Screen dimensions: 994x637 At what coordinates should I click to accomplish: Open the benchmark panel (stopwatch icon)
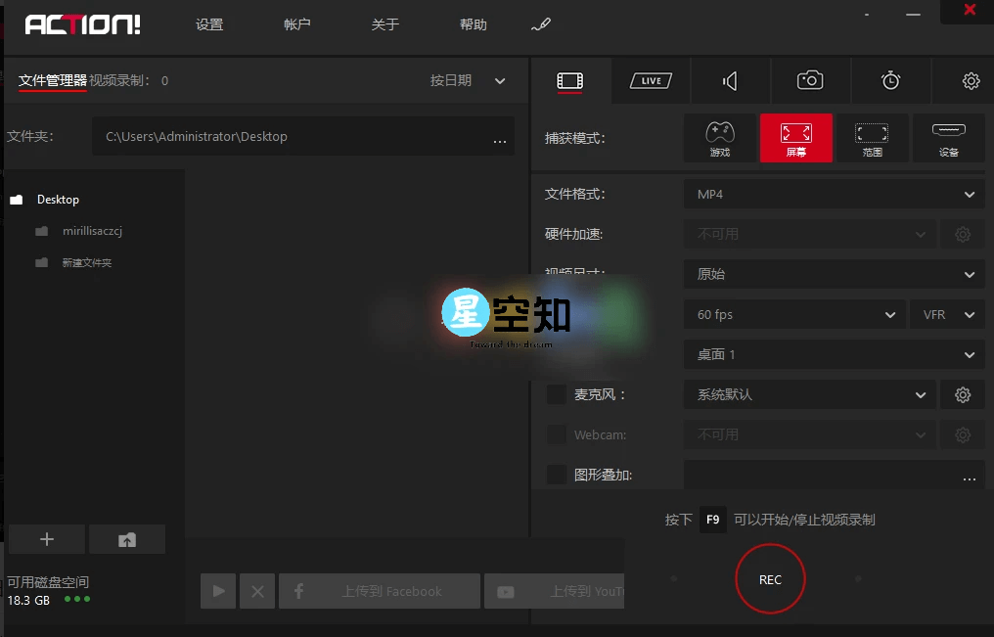tap(889, 81)
